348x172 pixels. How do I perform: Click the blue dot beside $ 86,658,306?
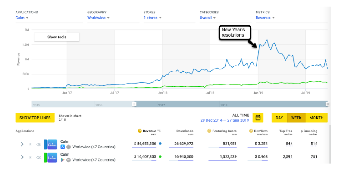[160, 144]
